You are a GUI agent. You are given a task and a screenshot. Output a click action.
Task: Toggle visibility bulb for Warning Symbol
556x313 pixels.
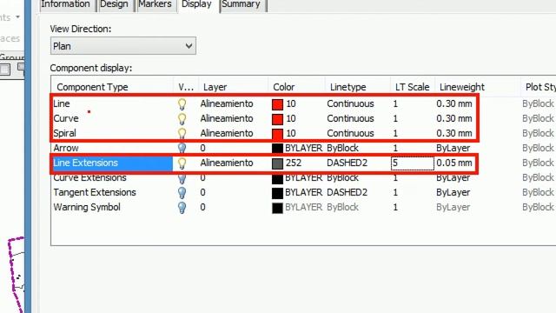(x=182, y=207)
